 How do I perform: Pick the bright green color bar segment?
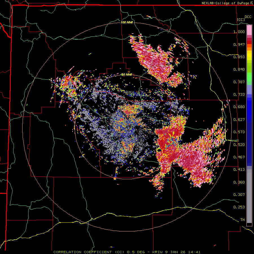point(249,77)
